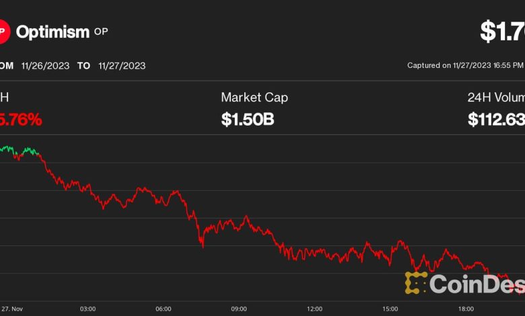
Task: Click the red -5.76% change value
Action: tap(22, 120)
